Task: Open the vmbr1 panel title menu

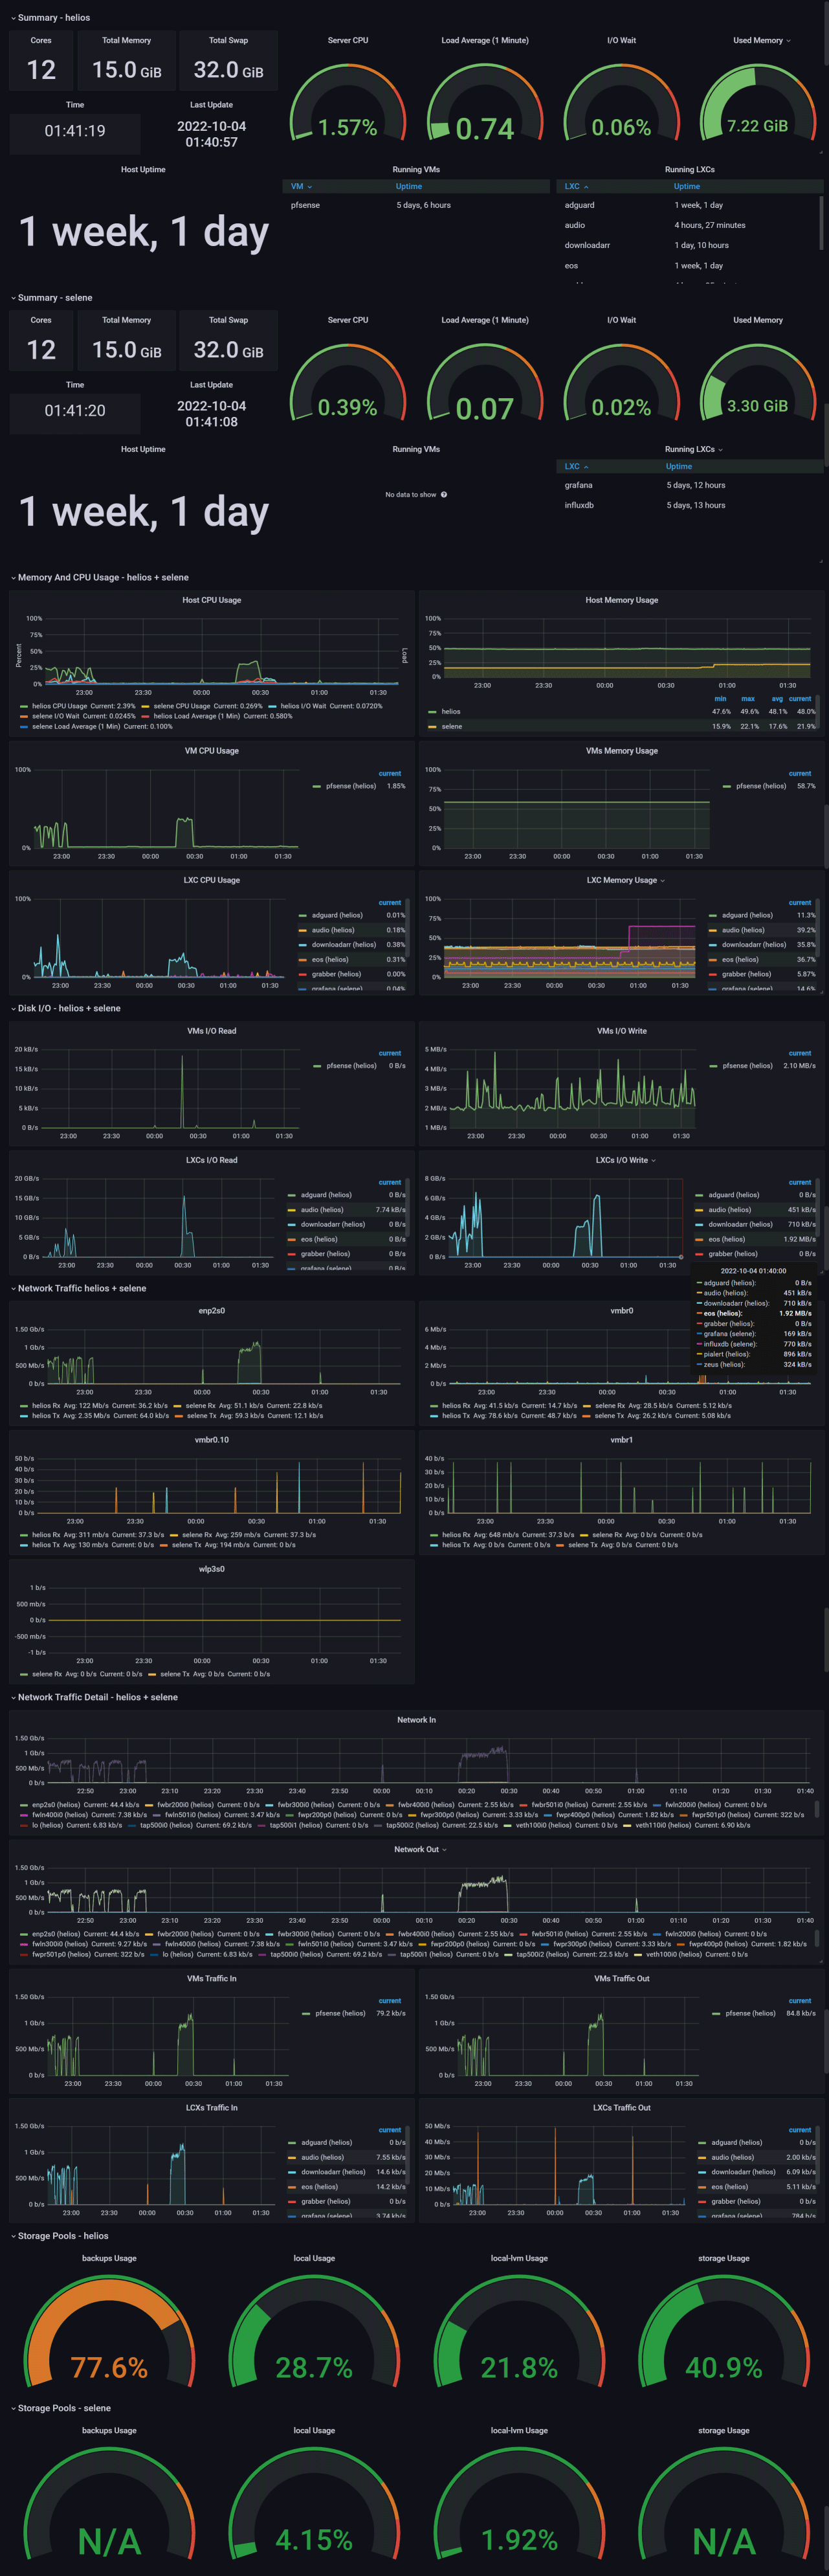Action: tap(621, 1440)
